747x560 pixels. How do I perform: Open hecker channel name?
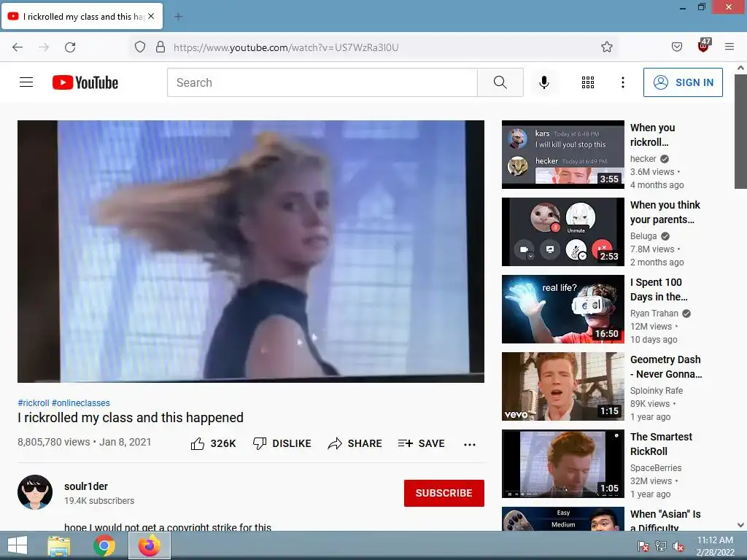pyautogui.click(x=643, y=158)
